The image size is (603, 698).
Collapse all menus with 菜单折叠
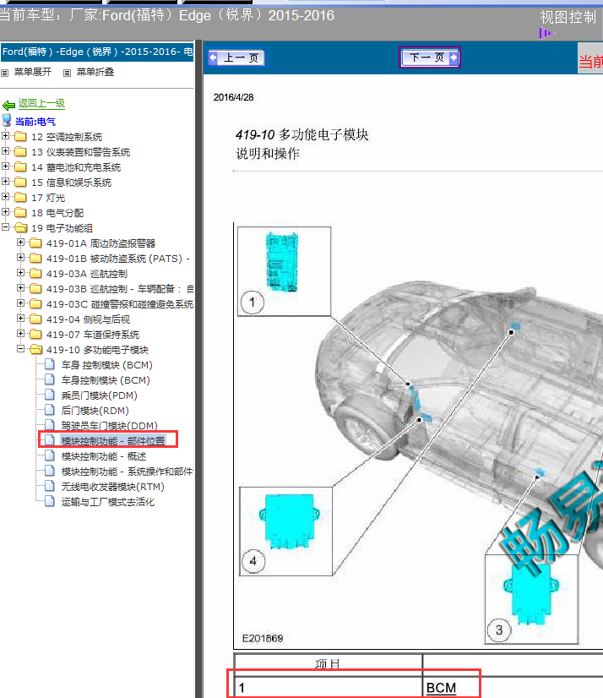(95, 72)
